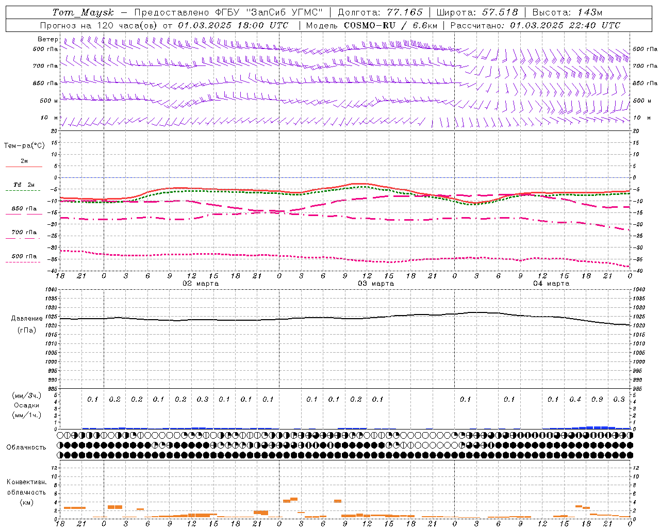Click the 04 марта date label
Viewport: 660px width, 528px height.
tap(551, 284)
